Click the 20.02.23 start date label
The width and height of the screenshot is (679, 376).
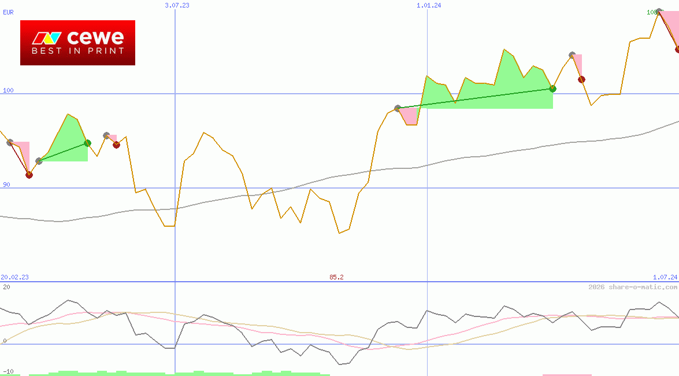pyautogui.click(x=14, y=277)
